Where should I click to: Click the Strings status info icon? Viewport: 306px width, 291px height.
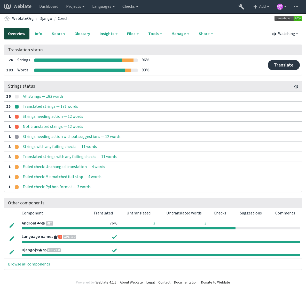(296, 87)
